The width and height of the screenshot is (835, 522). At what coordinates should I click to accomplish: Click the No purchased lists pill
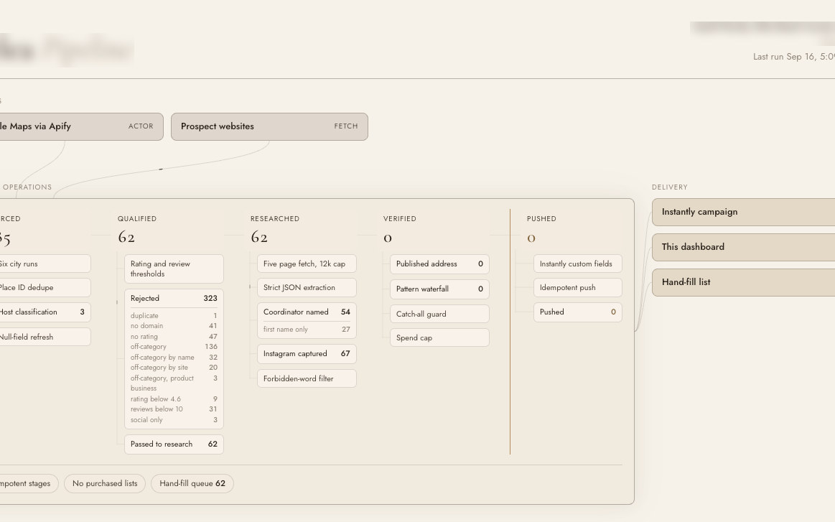[105, 484]
